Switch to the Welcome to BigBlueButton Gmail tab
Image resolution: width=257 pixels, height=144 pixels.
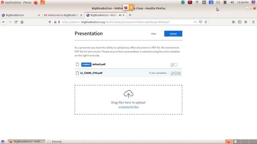coord(63,15)
